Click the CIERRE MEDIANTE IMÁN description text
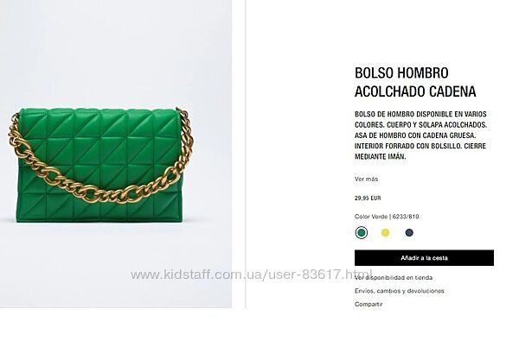 point(420,151)
